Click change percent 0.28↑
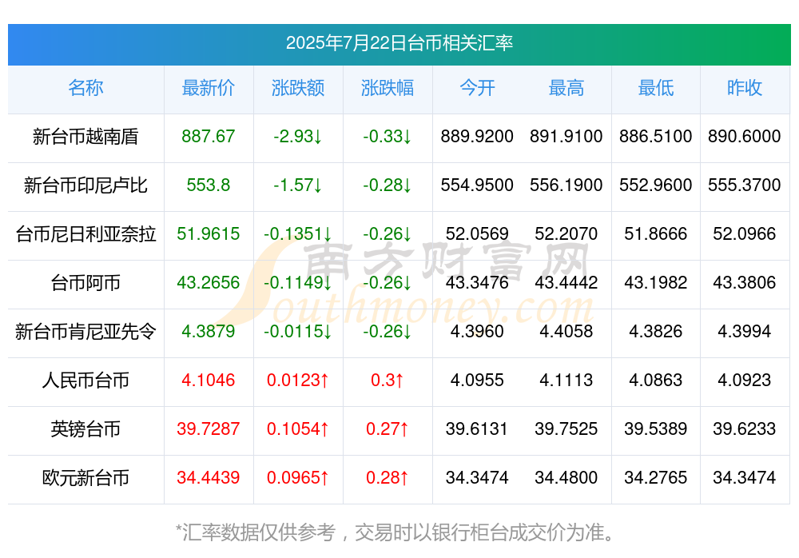This screenshot has height=558, width=799. (x=388, y=478)
